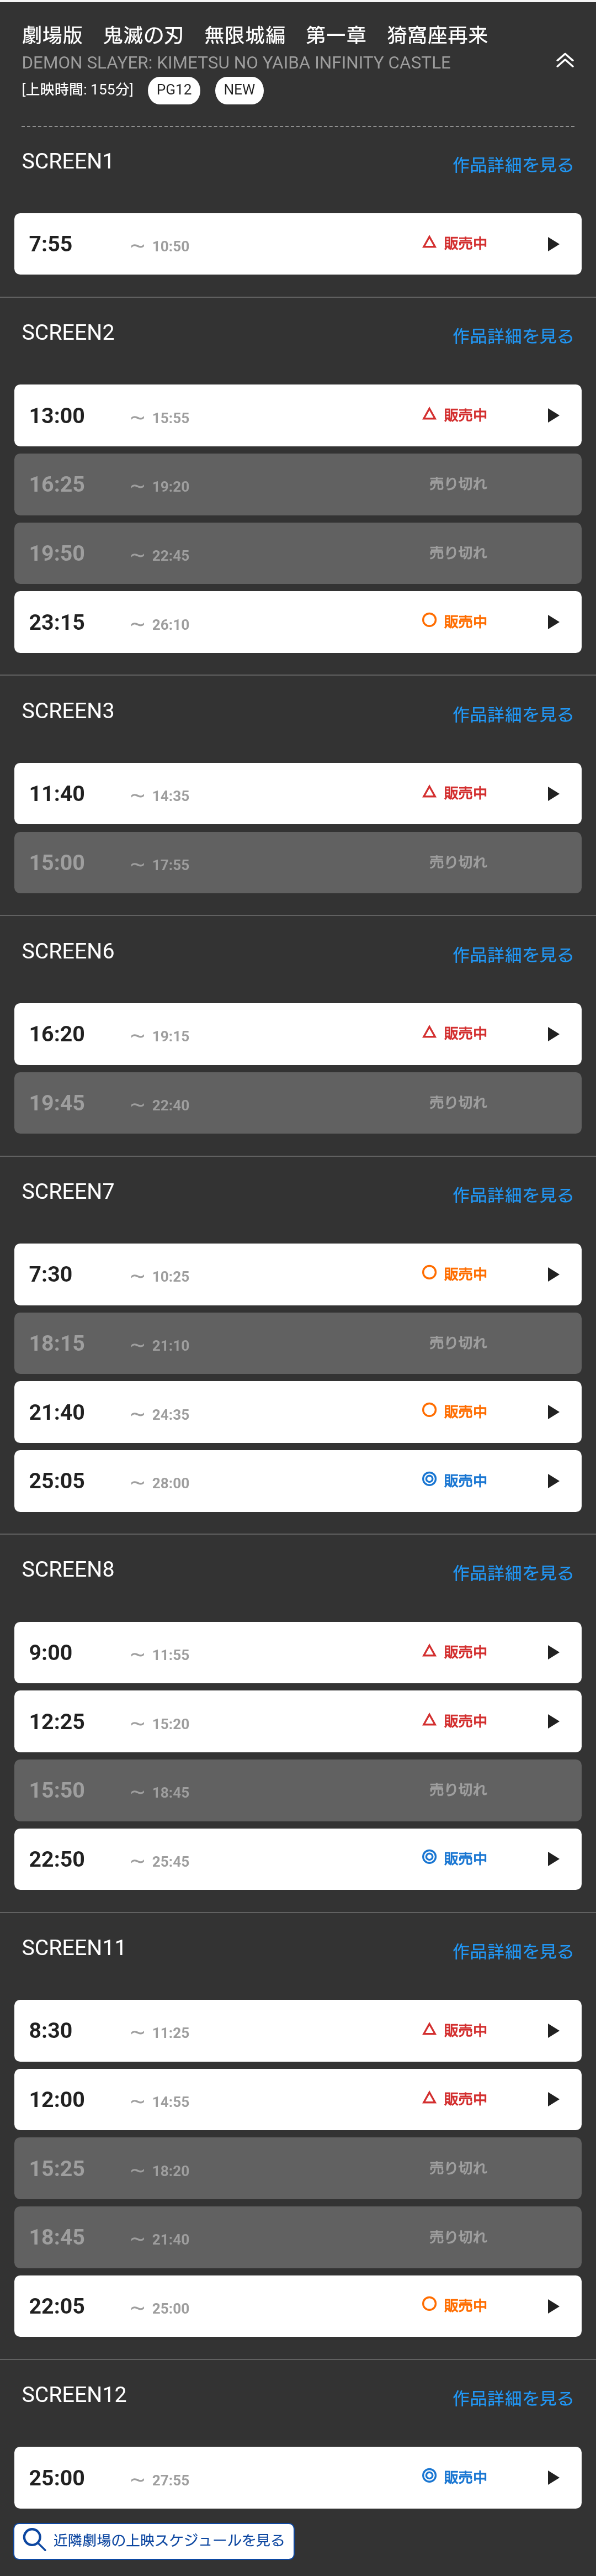Click the arrow icon for 13:00 showing
This screenshot has width=596, height=2576.
(x=553, y=415)
